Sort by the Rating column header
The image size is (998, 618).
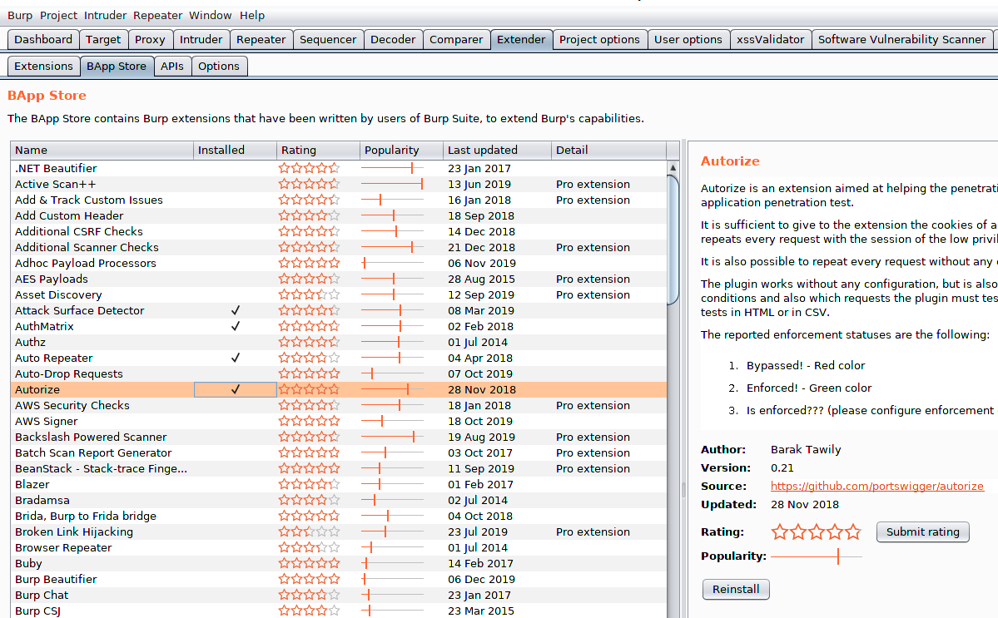(318, 150)
